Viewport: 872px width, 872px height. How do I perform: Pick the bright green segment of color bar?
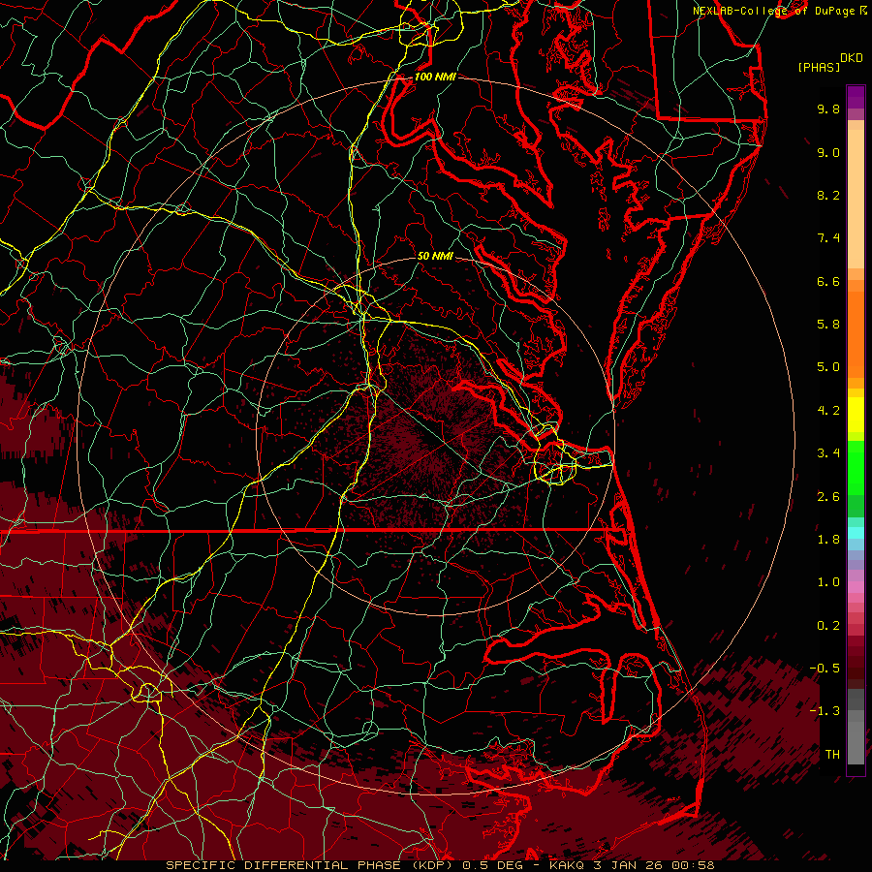pos(856,467)
